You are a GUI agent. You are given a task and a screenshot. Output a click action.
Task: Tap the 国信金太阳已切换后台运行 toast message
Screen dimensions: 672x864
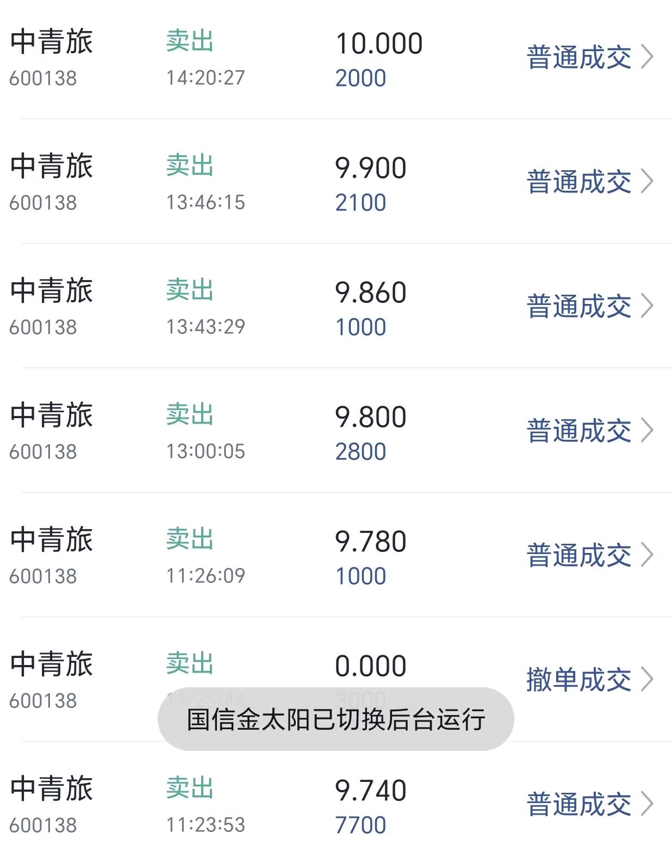click(x=335, y=719)
